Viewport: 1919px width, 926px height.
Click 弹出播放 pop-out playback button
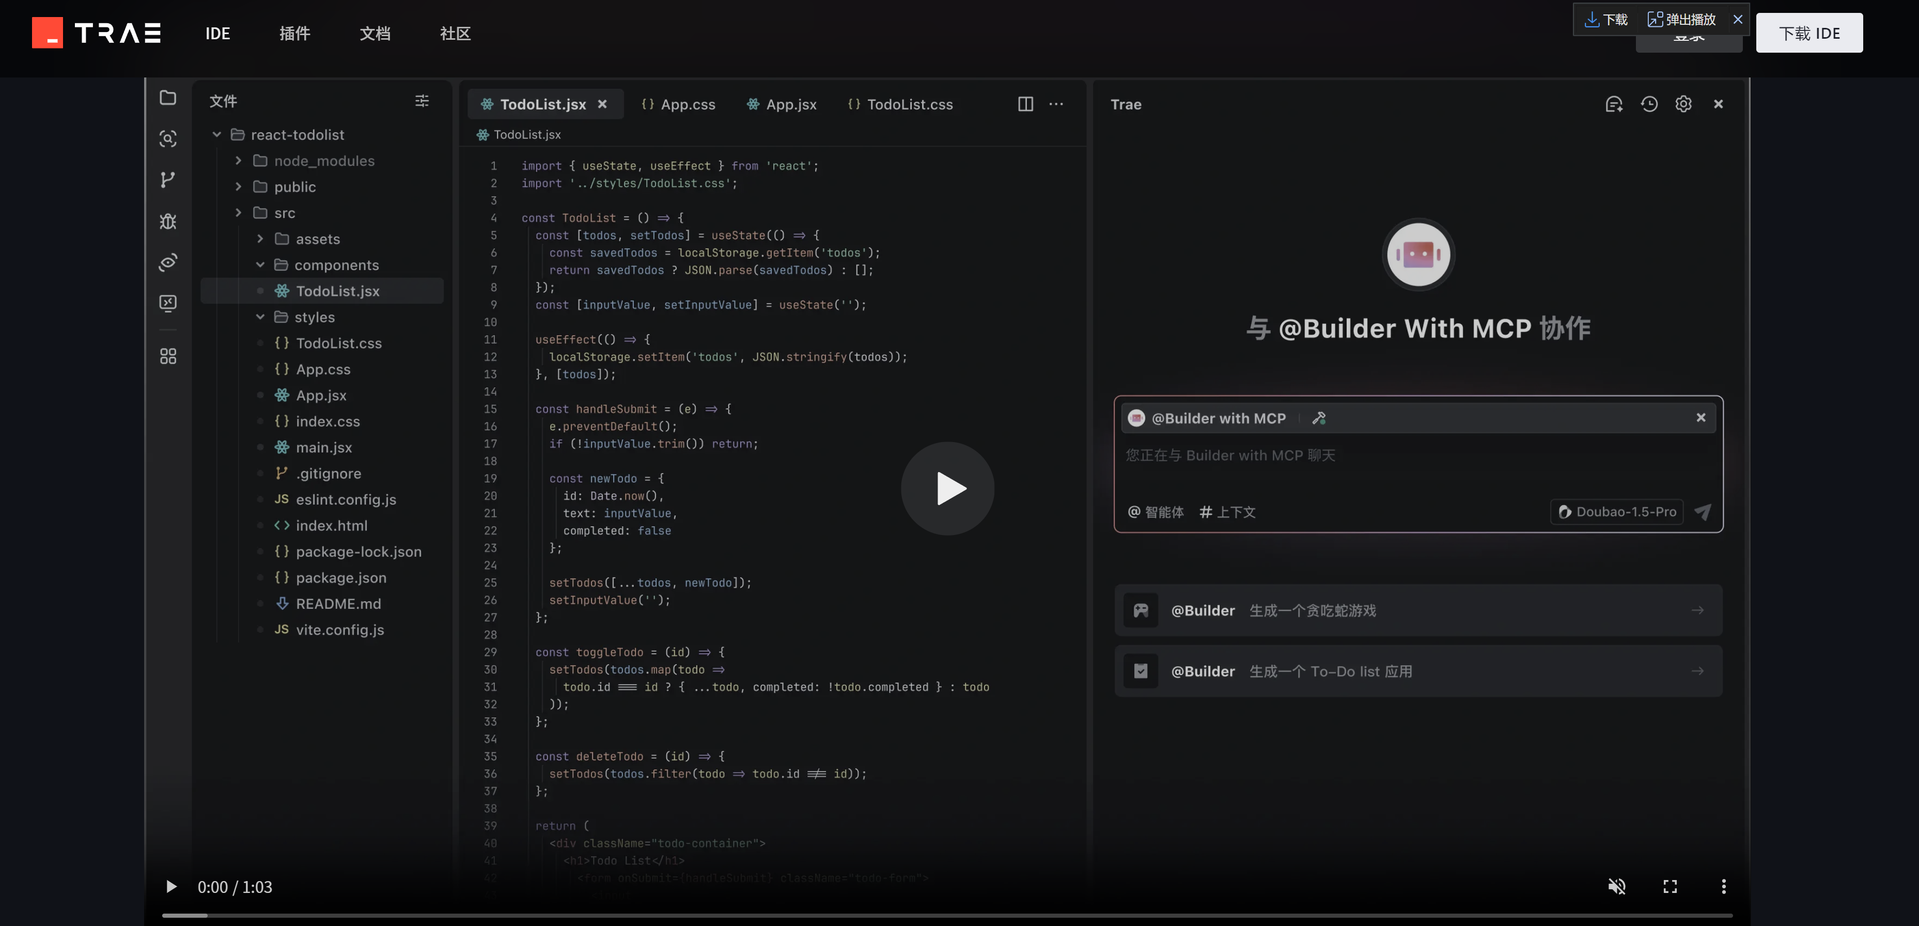click(1681, 20)
